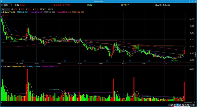Click the SMA(60) 8.28 indicator label

[50, 12]
